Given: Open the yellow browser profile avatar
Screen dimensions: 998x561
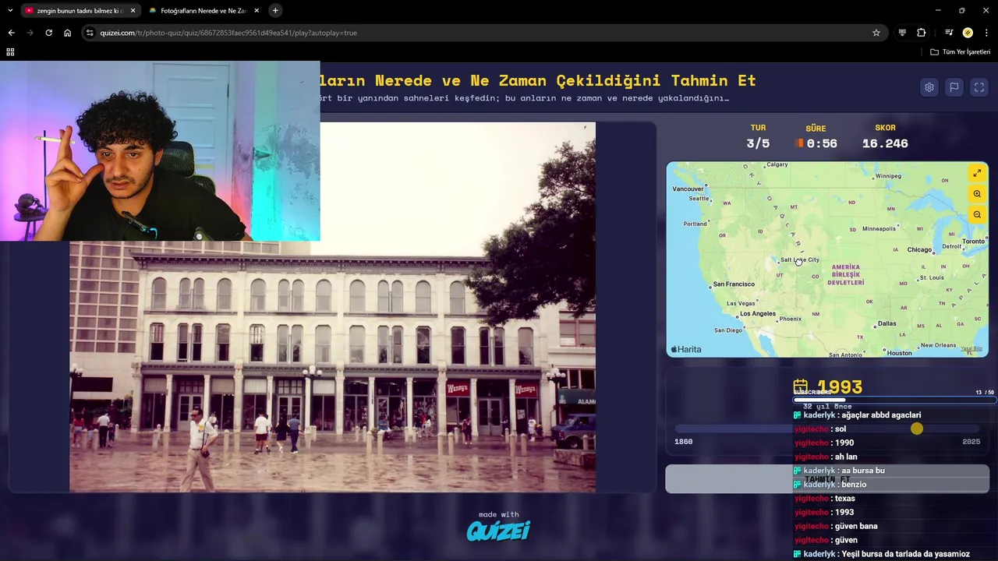Looking at the screenshot, I should tap(968, 33).
